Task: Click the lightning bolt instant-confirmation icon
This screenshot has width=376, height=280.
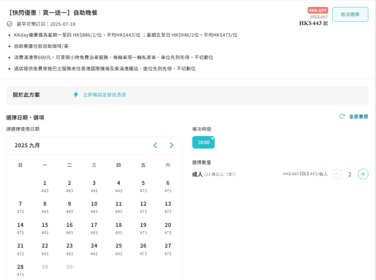Action: pos(76,95)
